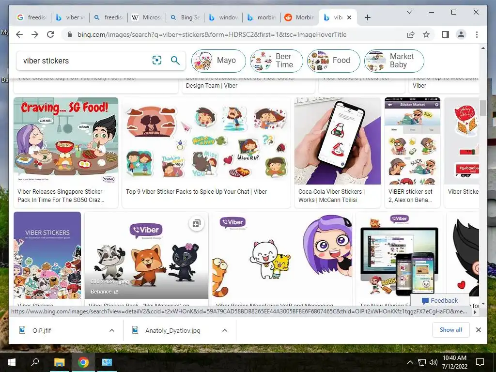Click the page vertical scrollbar thumb
The width and height of the screenshot is (496, 372).
pos(483,108)
